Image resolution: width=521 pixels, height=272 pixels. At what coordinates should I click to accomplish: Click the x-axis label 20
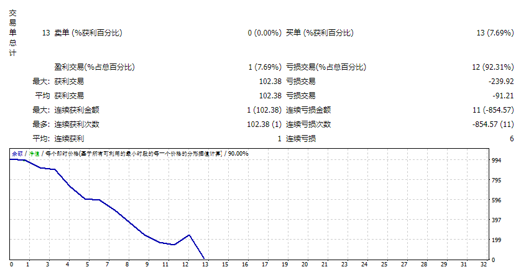pos(305,265)
